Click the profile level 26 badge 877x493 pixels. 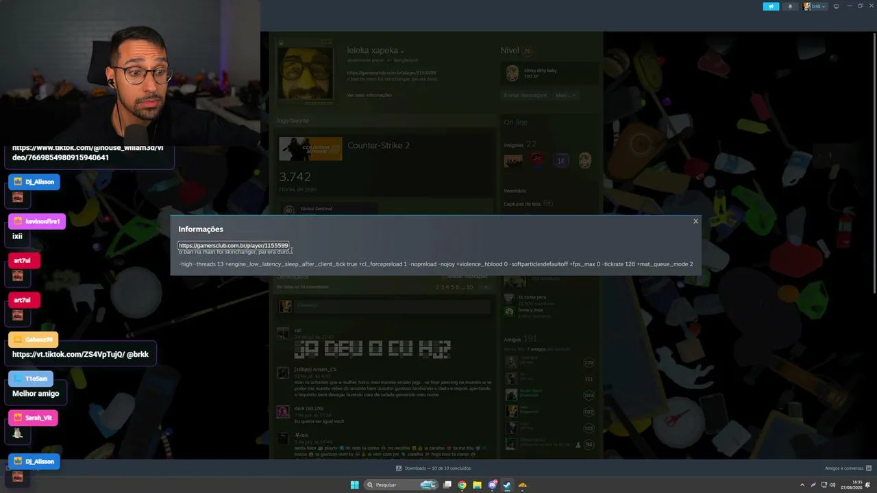coord(527,51)
